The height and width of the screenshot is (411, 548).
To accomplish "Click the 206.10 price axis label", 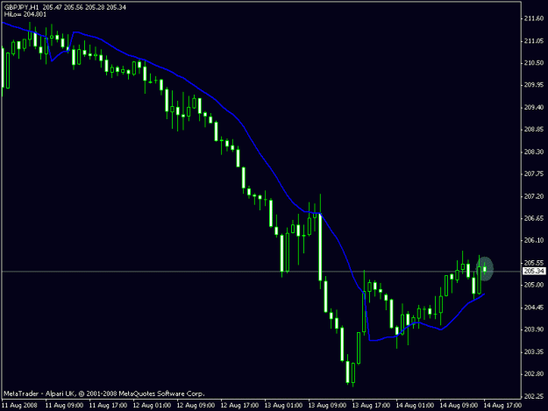I will click(534, 240).
